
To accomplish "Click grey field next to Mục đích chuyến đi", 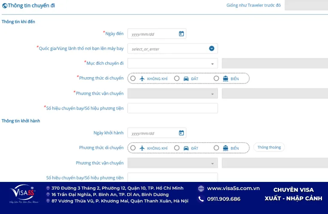I will tap(275, 63).
